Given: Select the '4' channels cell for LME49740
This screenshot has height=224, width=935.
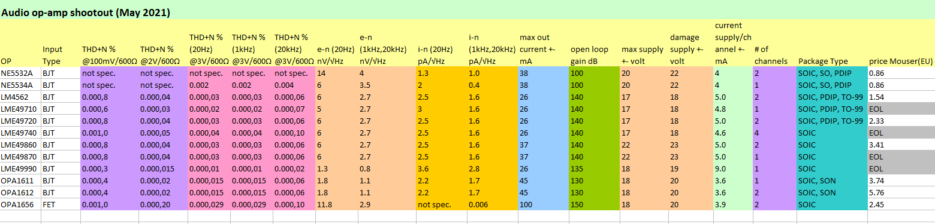Looking at the screenshot, I should (774, 132).
